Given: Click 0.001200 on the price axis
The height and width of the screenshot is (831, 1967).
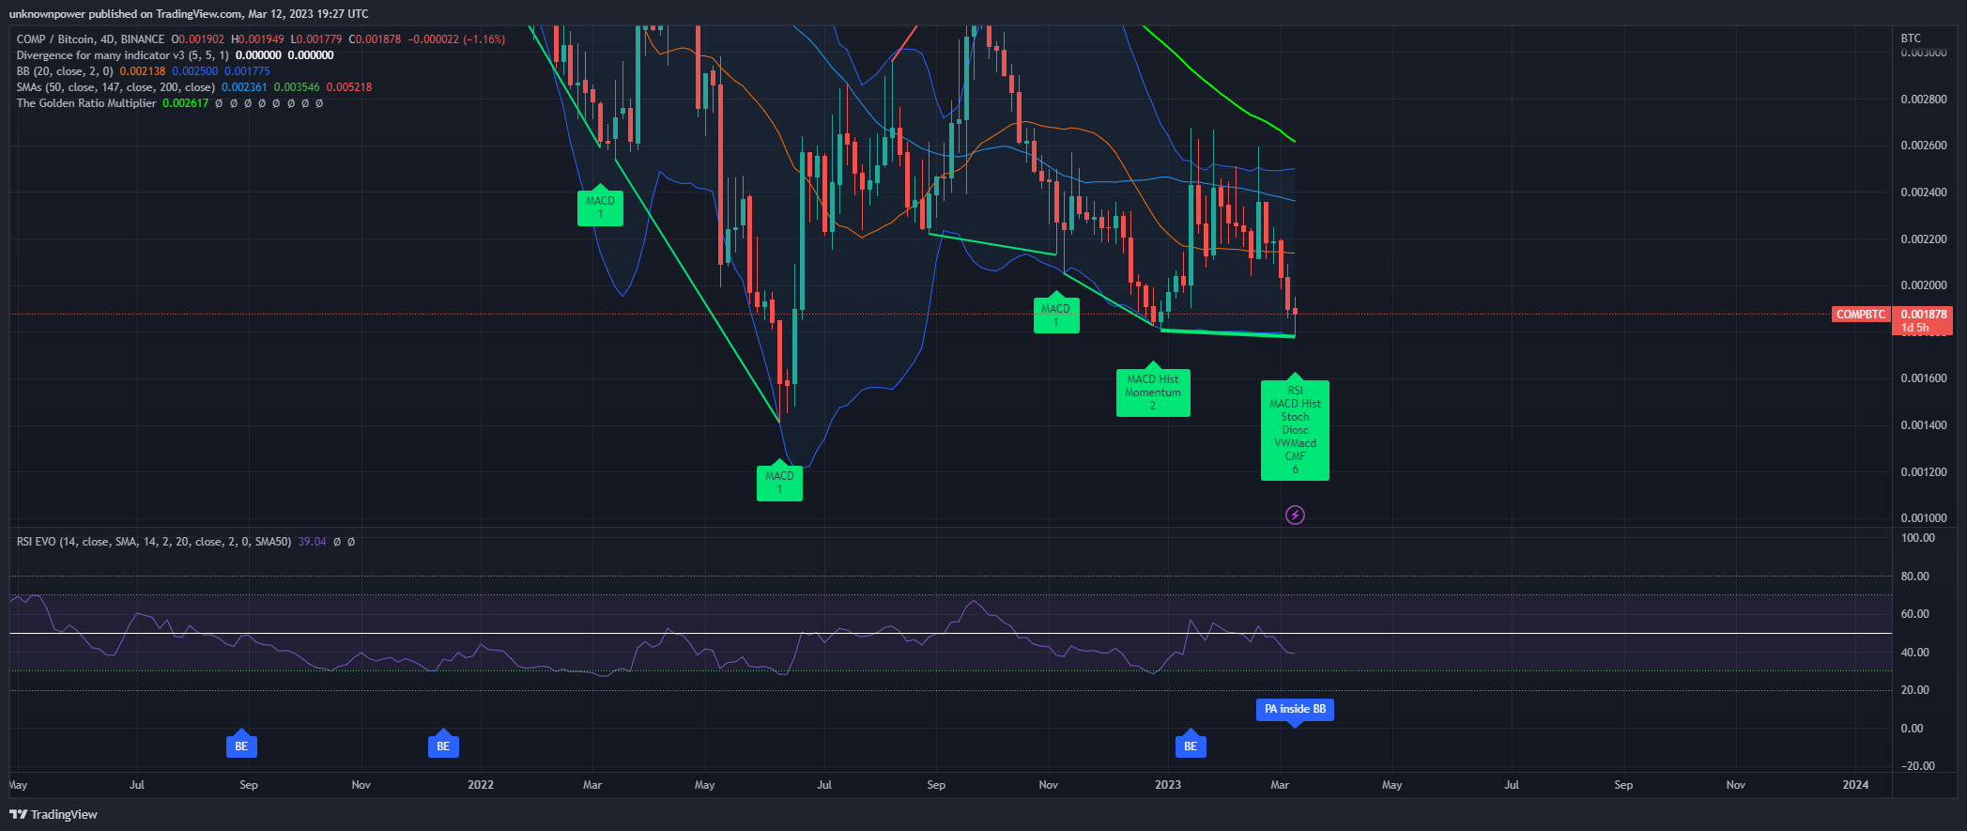Looking at the screenshot, I should (1924, 472).
